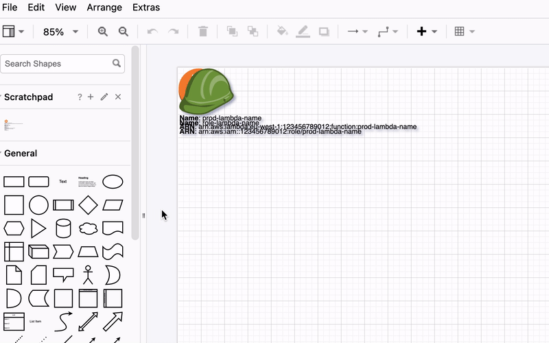Click the search magnifier in Search Shapes
The width and height of the screenshot is (549, 343).
[117, 63]
